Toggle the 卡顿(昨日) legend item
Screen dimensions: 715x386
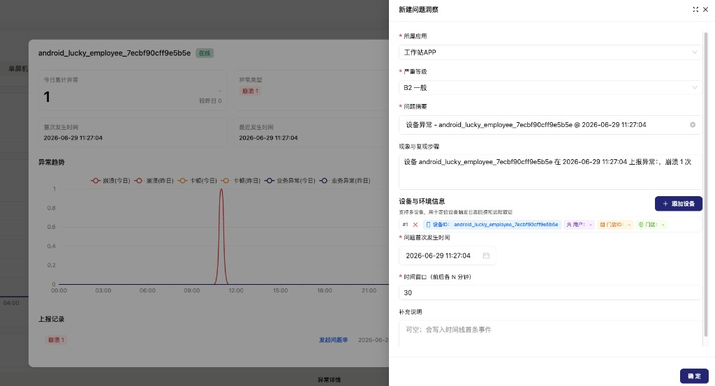tap(240, 181)
